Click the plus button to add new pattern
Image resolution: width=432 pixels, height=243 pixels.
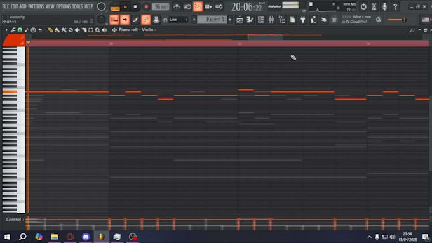pyautogui.click(x=230, y=20)
